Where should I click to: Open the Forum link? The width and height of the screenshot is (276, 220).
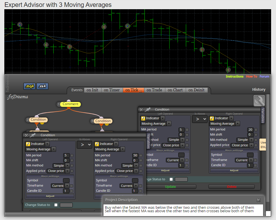coord(264,76)
